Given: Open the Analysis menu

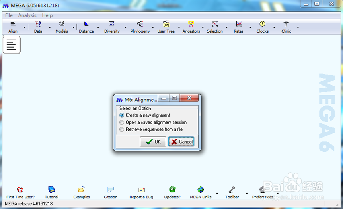Looking at the screenshot, I should pos(27,15).
